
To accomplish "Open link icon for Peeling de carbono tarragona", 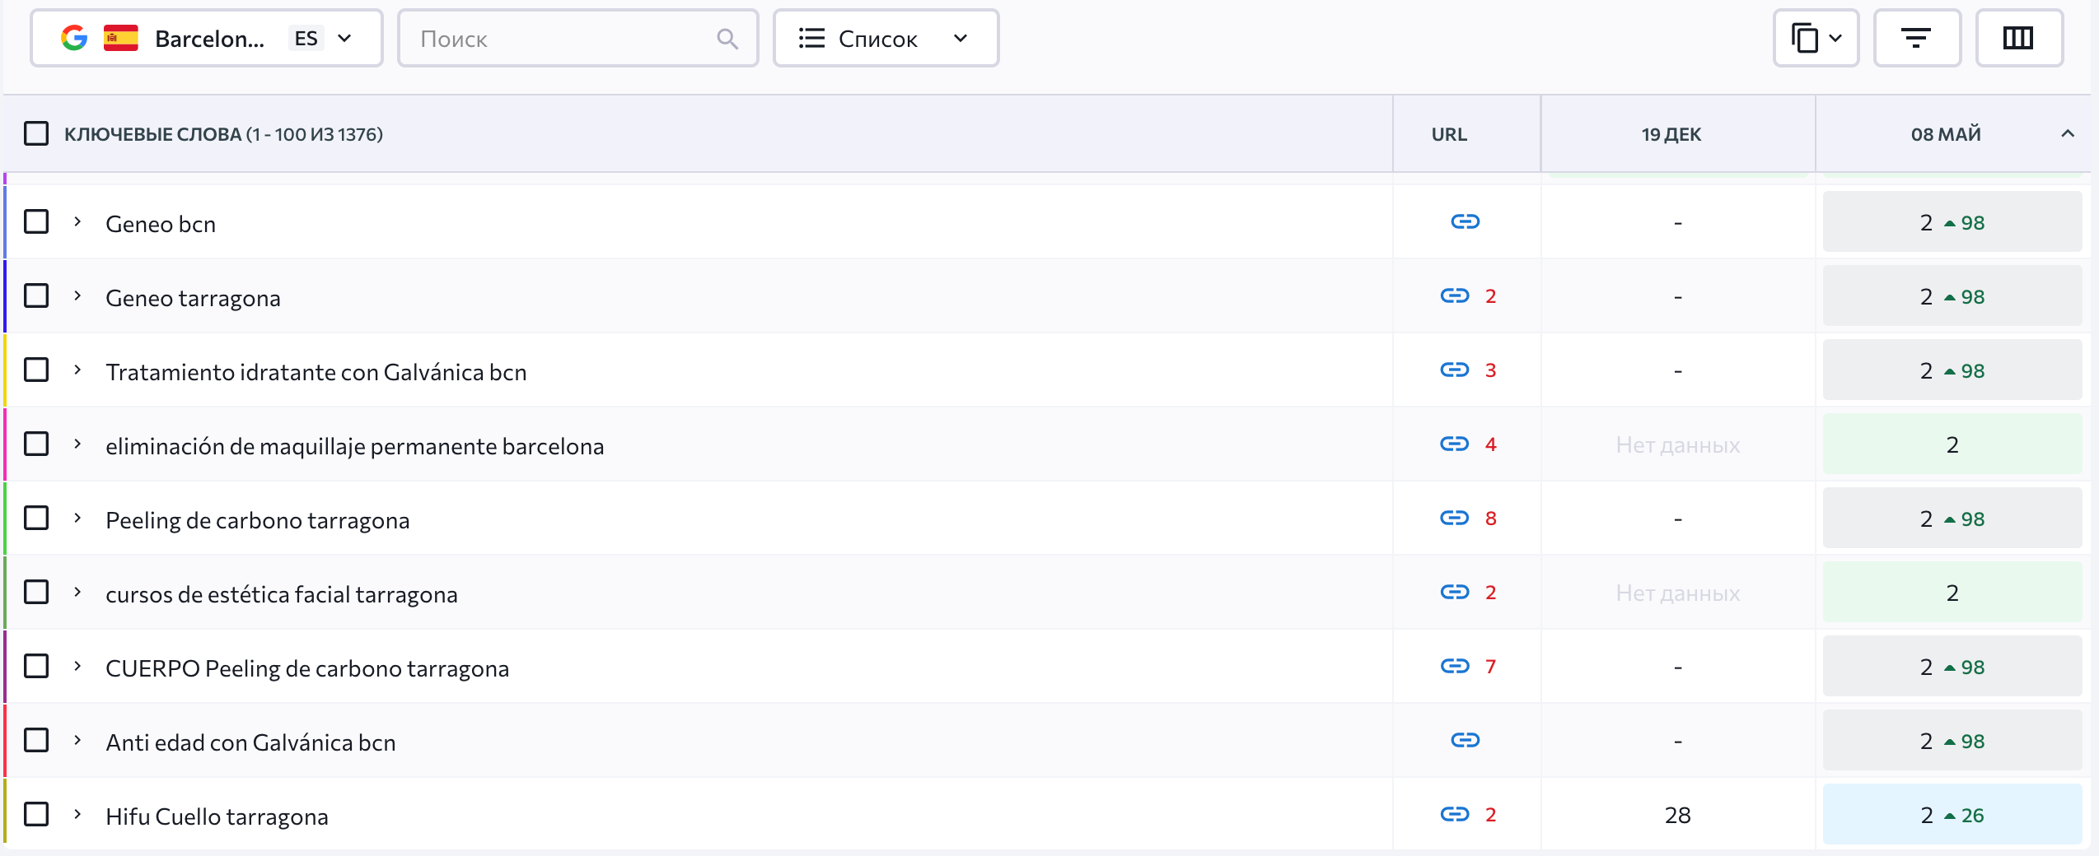I will (1454, 519).
